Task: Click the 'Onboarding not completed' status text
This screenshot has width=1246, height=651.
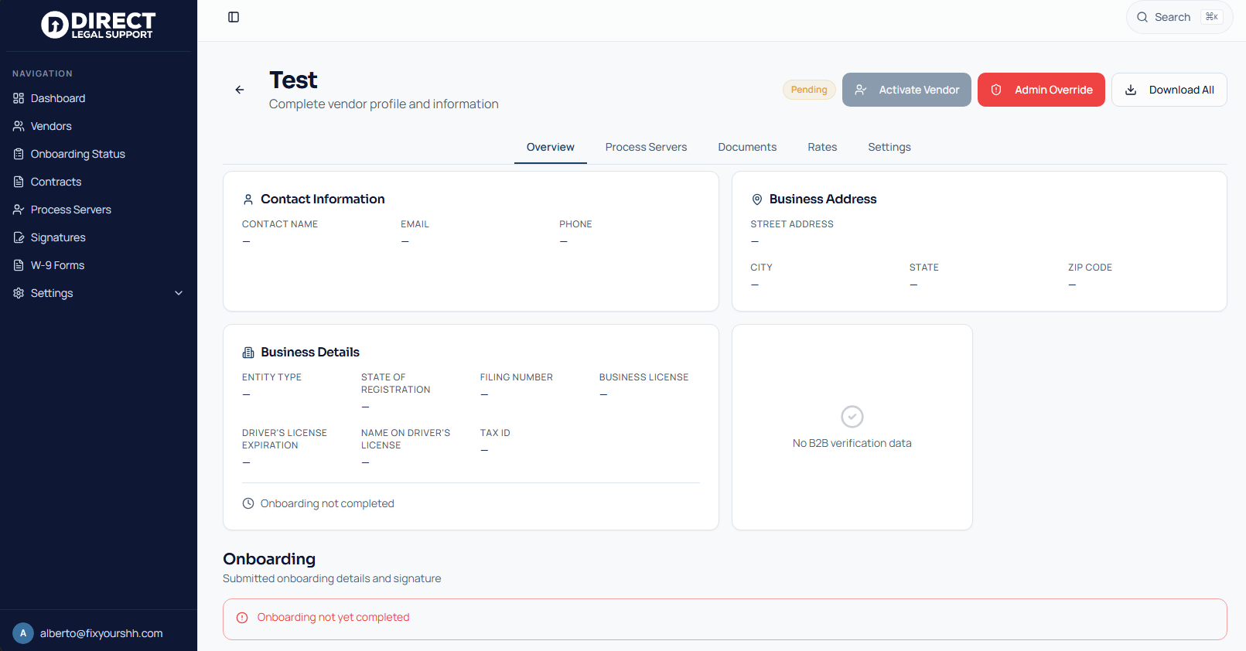Action: point(327,503)
